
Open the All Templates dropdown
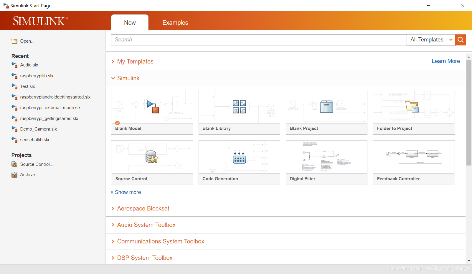point(431,40)
